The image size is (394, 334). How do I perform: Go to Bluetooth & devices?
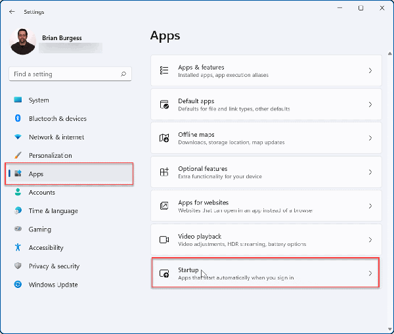pyautogui.click(x=58, y=118)
